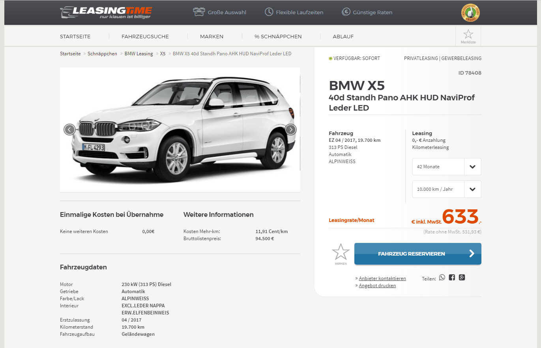This screenshot has height=348, width=541.
Task: Click the ID 78408 text
Action: 470,73
